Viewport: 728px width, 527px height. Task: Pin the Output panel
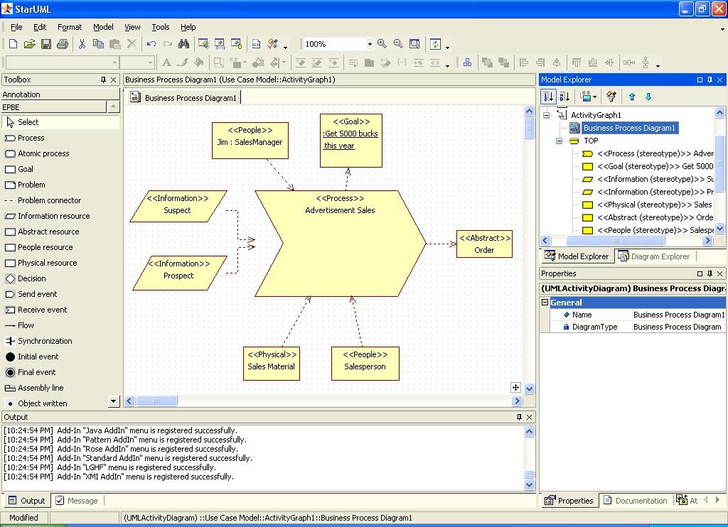519,417
